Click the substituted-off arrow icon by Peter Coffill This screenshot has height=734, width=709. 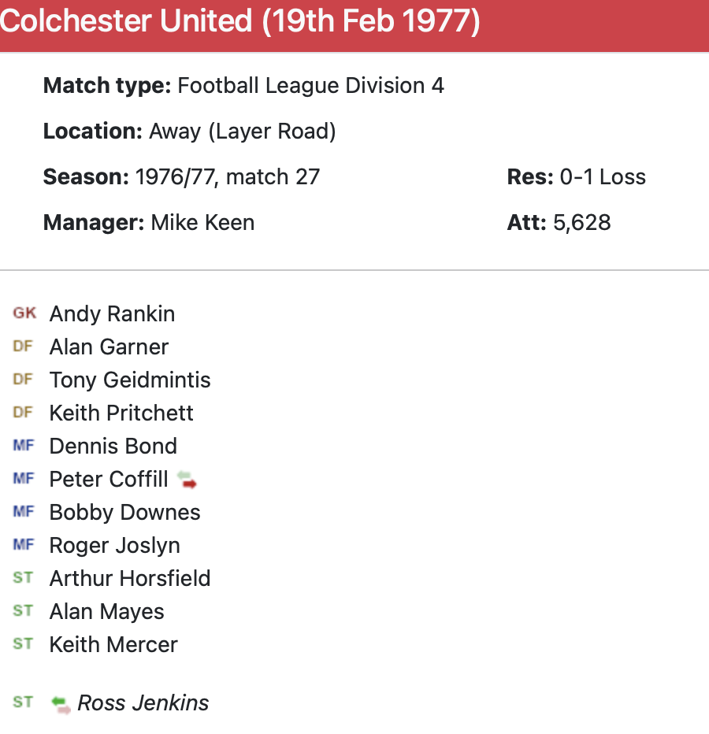[x=187, y=480]
